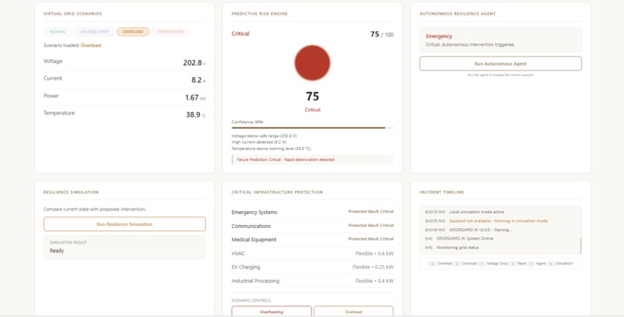
Task: Click 'Temperature above warning level' line
Action: [x=271, y=148]
